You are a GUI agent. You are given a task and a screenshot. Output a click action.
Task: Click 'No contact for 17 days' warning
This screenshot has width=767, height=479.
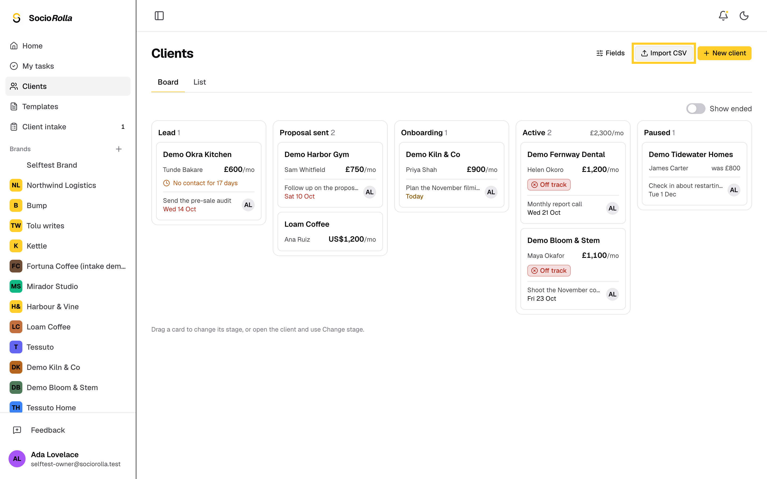tap(200, 183)
